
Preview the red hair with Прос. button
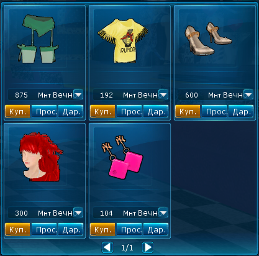(45, 229)
